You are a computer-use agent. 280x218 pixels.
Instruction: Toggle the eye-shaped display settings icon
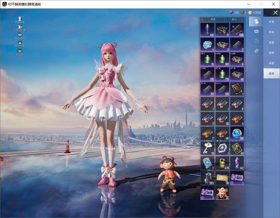tap(20, 36)
